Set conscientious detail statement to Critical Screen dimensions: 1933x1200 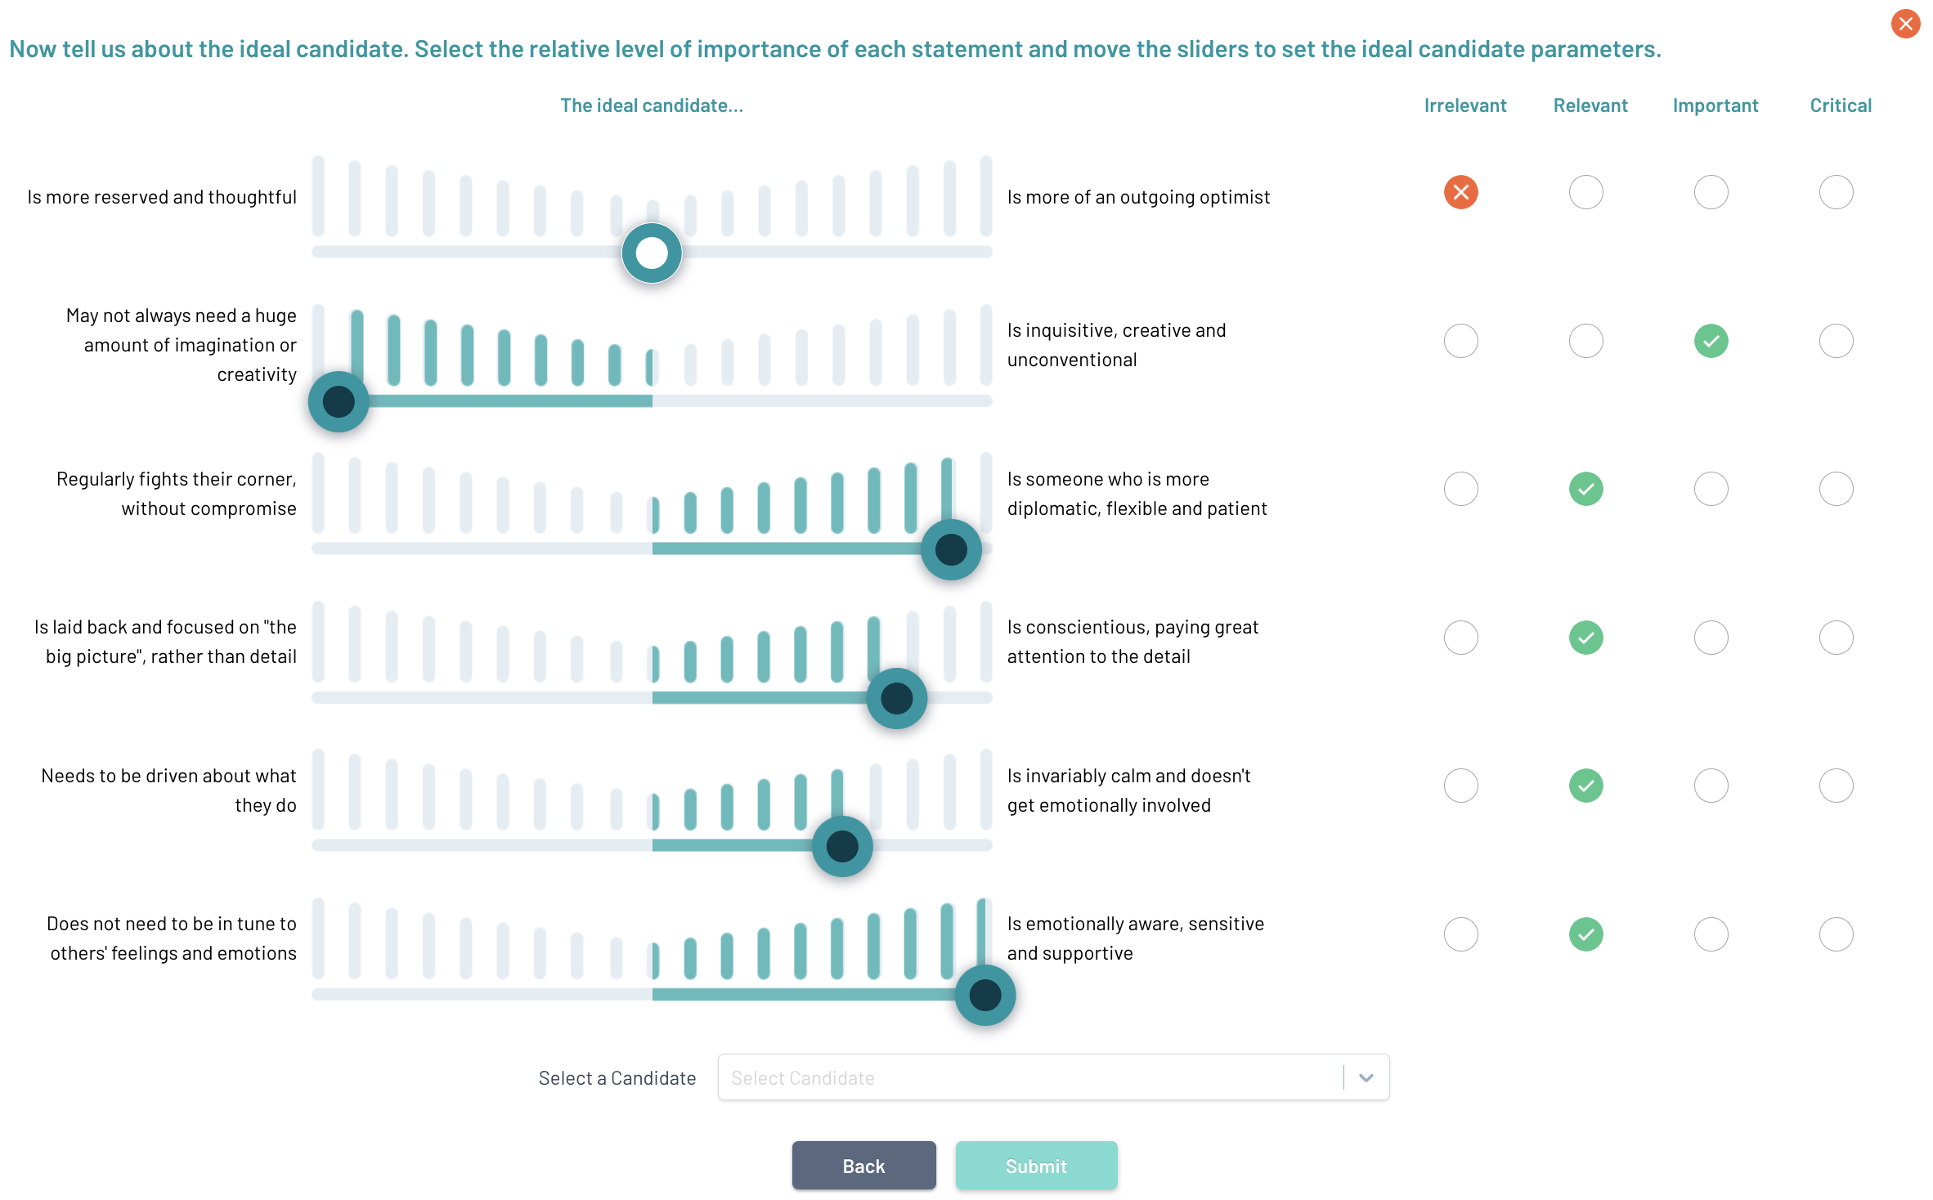(1836, 638)
